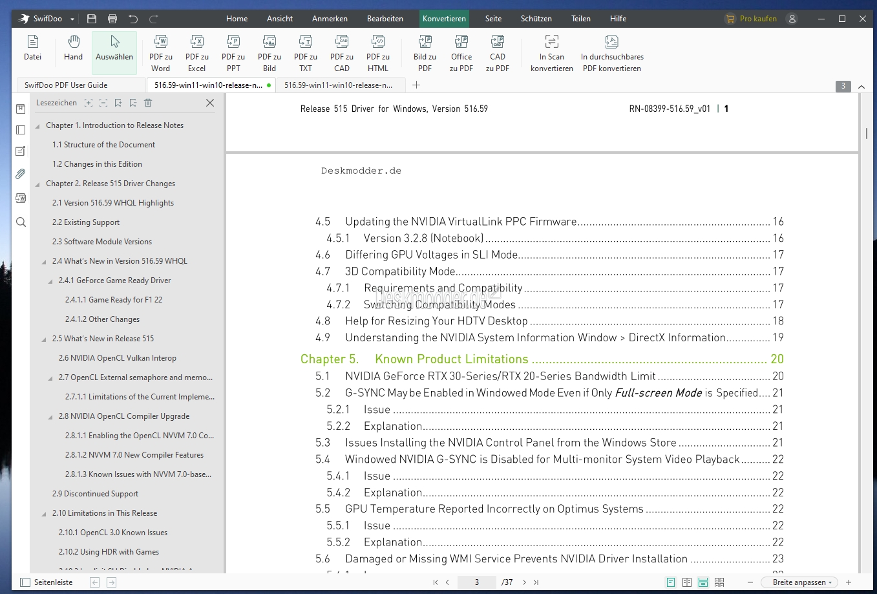Screen dimensions: 877x594
Task: Open the Anmerken ribbon tab
Action: (330, 19)
